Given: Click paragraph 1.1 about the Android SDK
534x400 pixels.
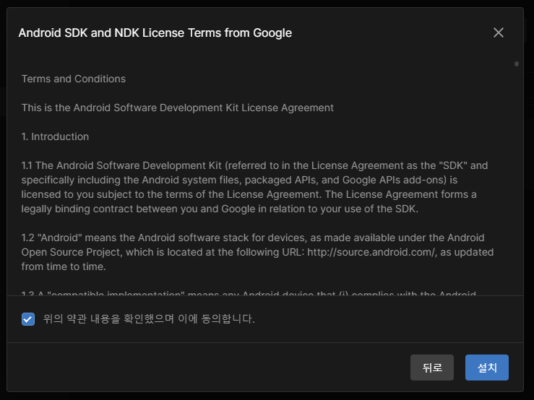Looking at the screenshot, I should [254, 187].
